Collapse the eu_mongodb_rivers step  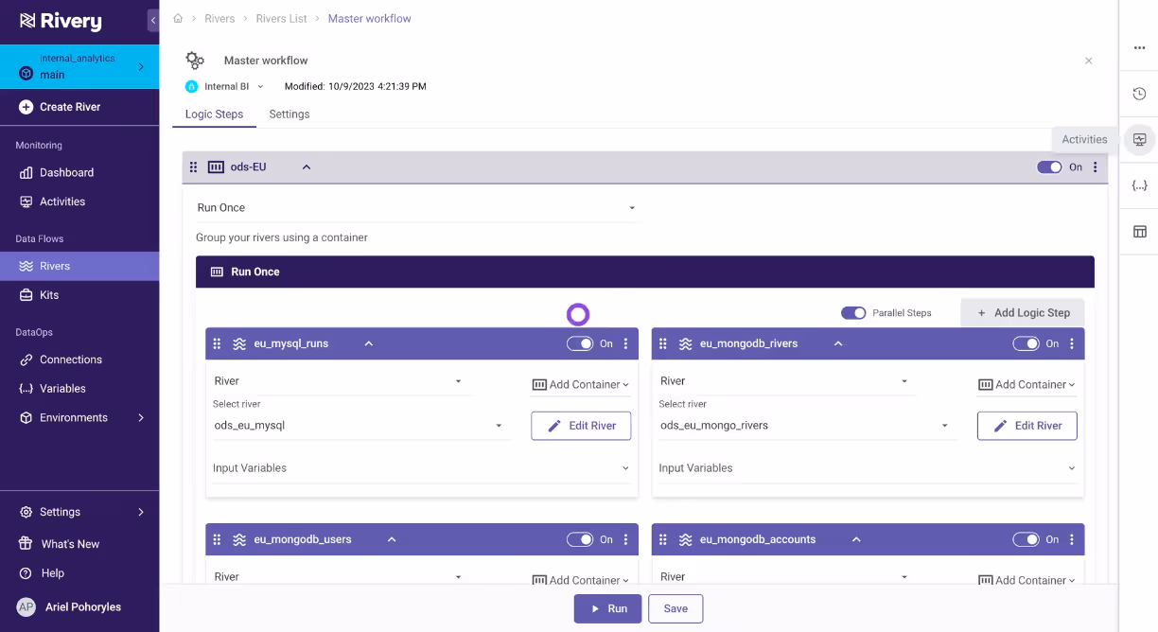point(837,343)
